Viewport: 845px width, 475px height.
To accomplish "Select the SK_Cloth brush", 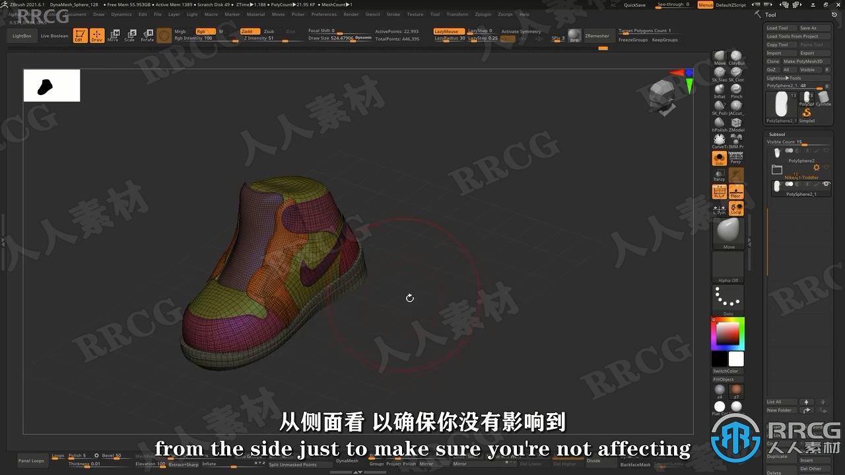I will click(736, 75).
